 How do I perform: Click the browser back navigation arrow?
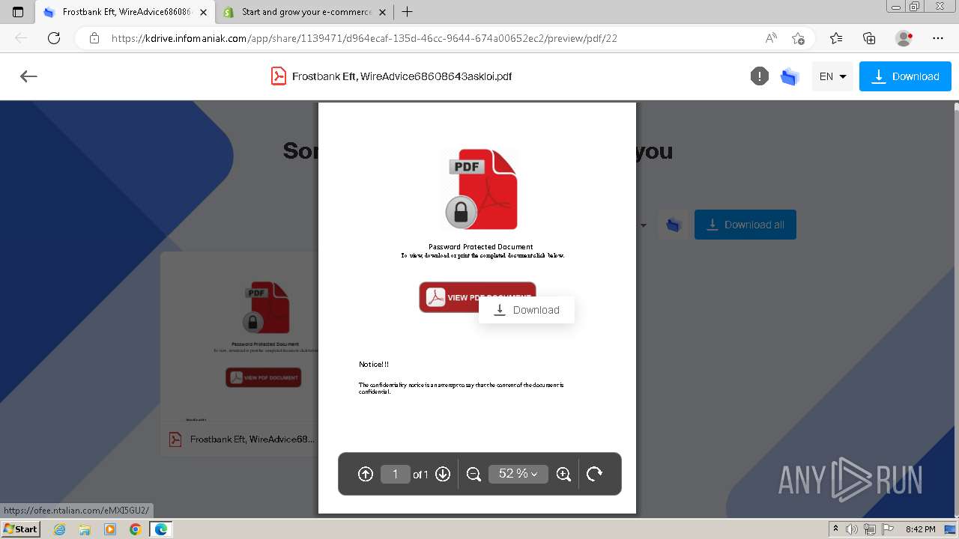pos(21,38)
